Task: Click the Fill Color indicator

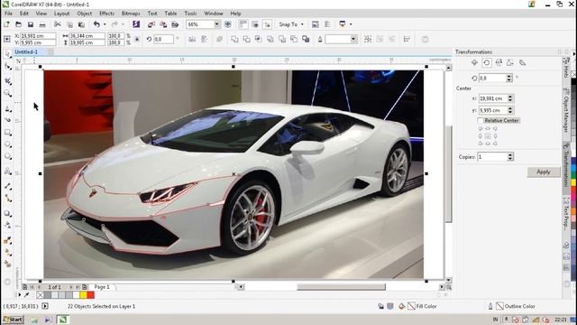Action: tap(423, 306)
